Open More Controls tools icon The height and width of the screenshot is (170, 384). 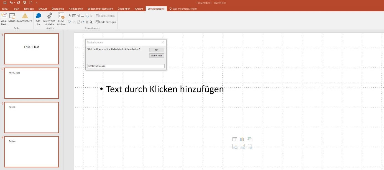[91, 22]
